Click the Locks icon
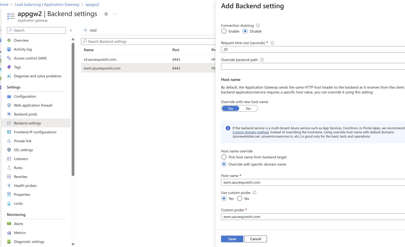Screen dimensions: 405x247 (x=9, y=203)
